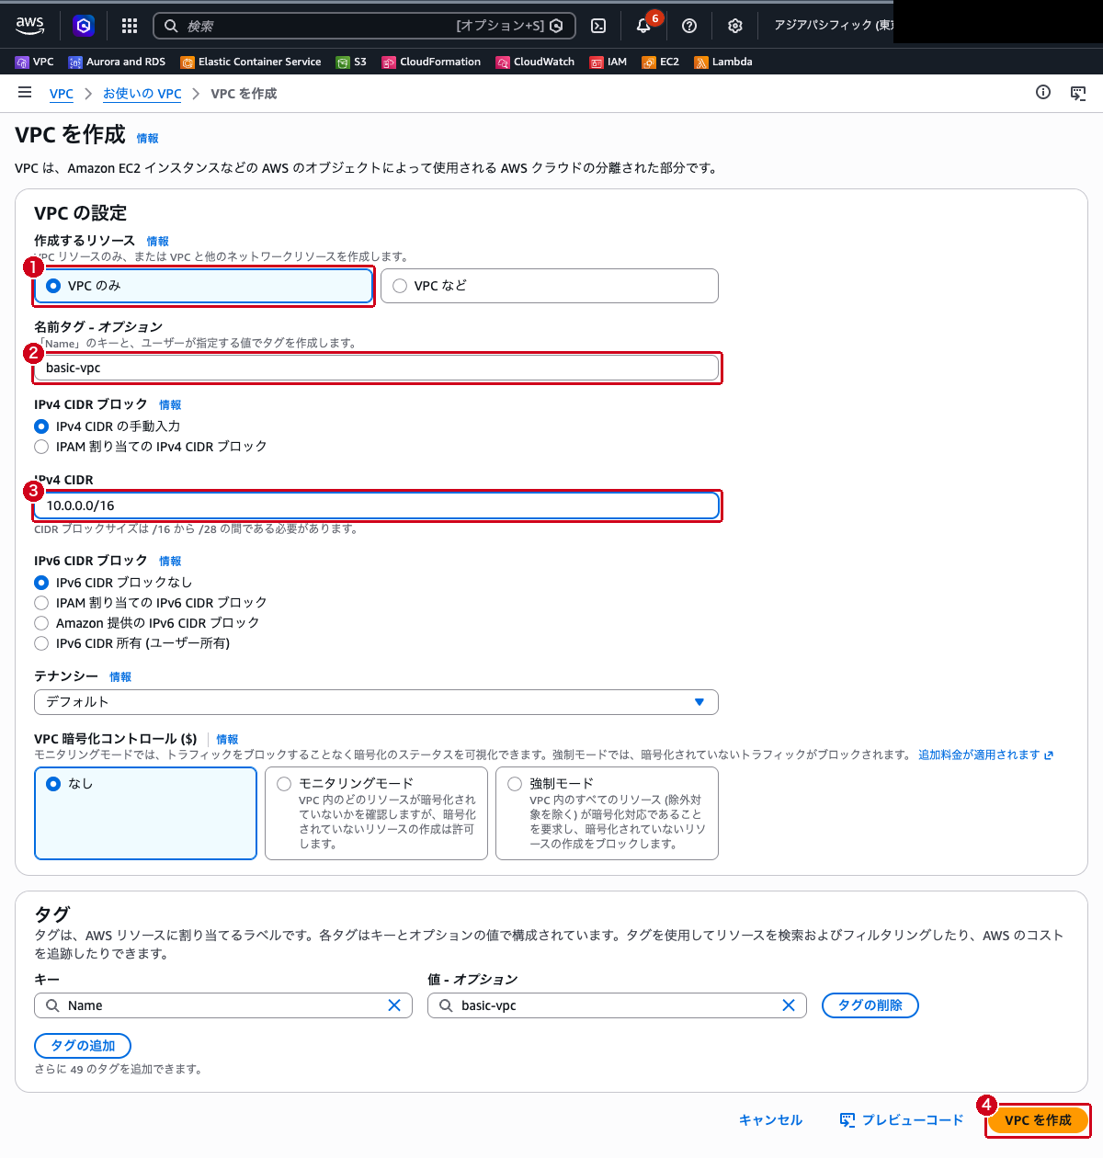Viewport: 1103px width, 1158px height.
Task: Open the Elastic Container Service bookmark
Action: click(x=251, y=62)
